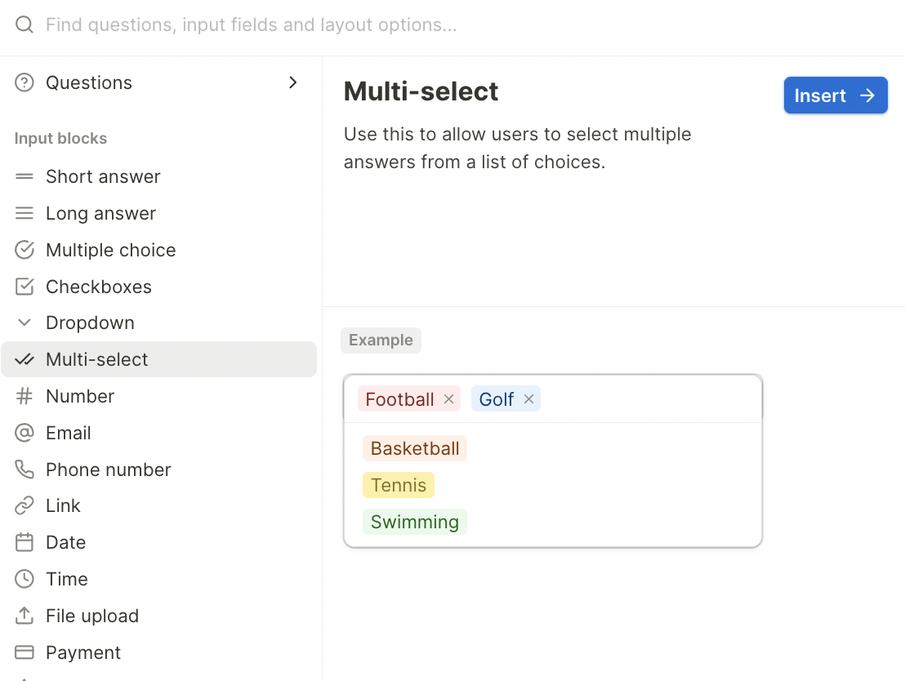Click the Short answer block icon

(25, 176)
